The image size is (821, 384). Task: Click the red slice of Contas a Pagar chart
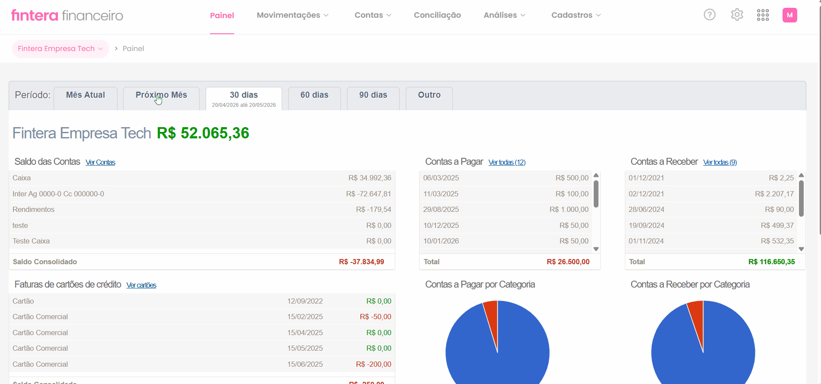click(492, 320)
